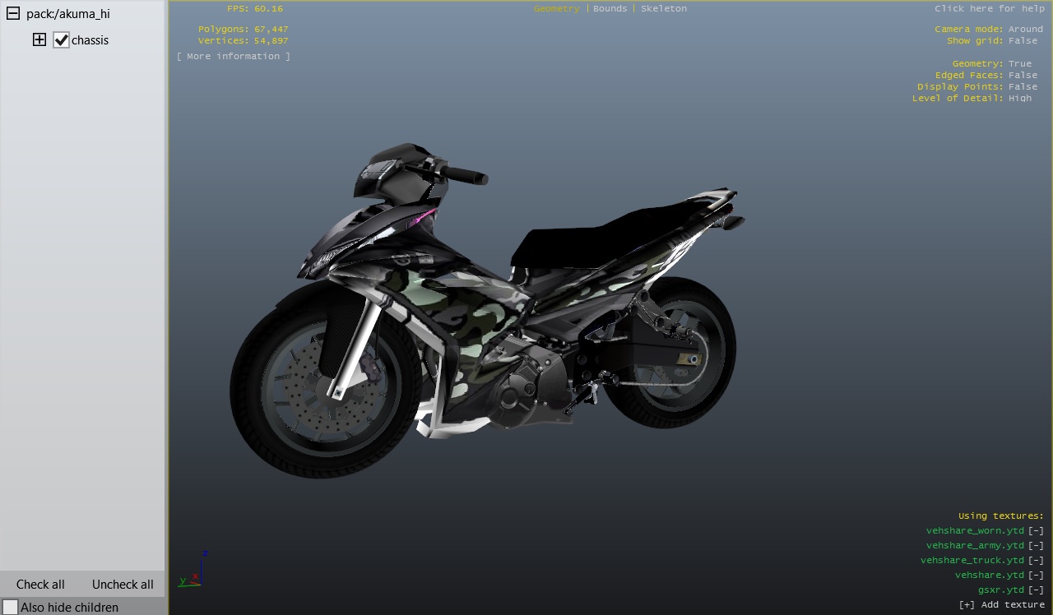1053x615 pixels.
Task: Change the Camera mode value
Action: tap(1025, 29)
